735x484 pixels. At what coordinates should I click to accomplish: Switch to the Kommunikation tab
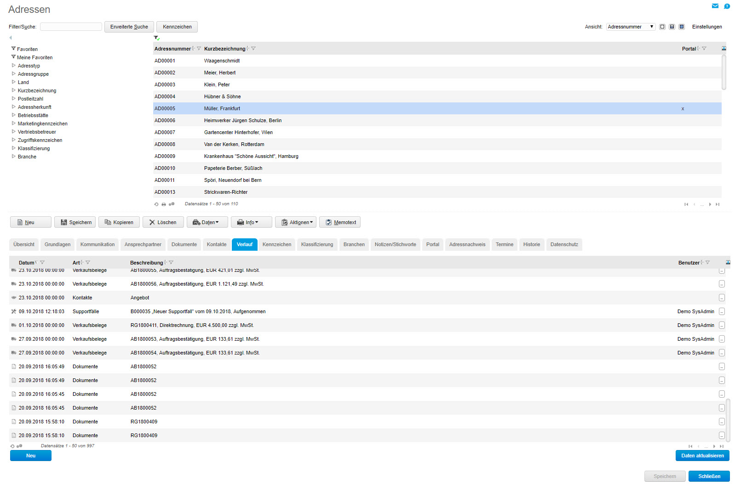tap(98, 245)
